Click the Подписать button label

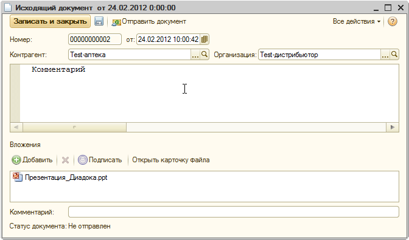105,160
